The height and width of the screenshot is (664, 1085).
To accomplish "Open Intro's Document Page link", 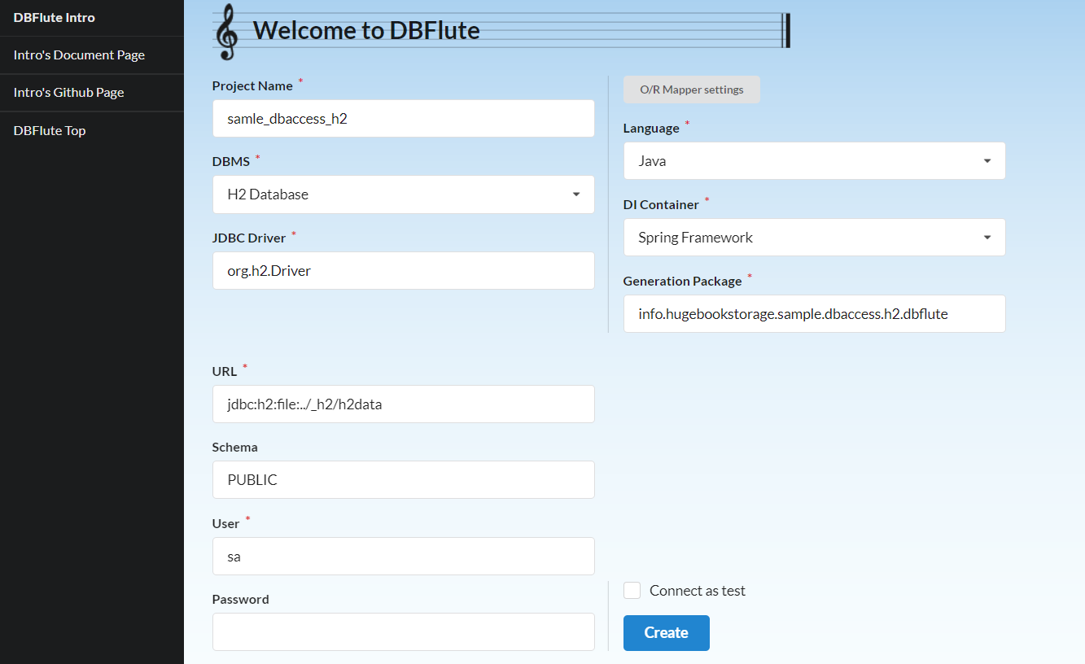I will click(92, 55).
